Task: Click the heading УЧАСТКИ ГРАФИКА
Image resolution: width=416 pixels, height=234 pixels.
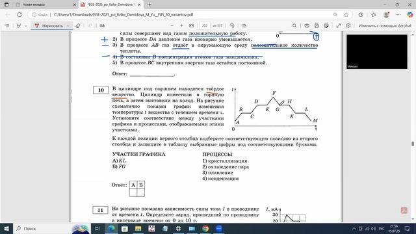Action: (x=138, y=155)
